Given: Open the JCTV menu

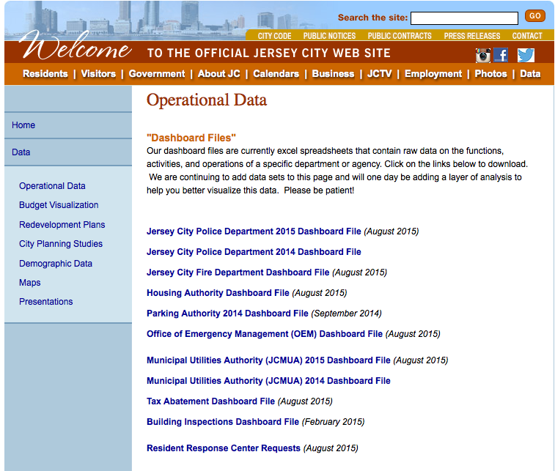Looking at the screenshot, I should tap(380, 73).
